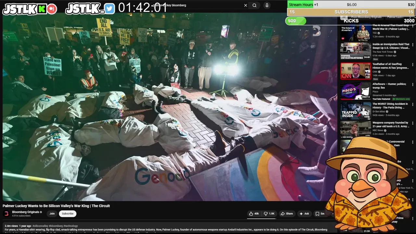This screenshot has height=234, width=416.
Task: Click the SUBSCRIBERS goal bar
Action: (x=351, y=12)
